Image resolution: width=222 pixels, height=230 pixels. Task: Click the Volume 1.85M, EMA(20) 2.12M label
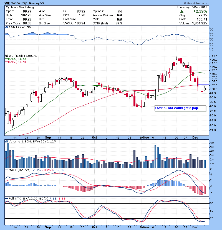pyautogui.click(x=32, y=142)
